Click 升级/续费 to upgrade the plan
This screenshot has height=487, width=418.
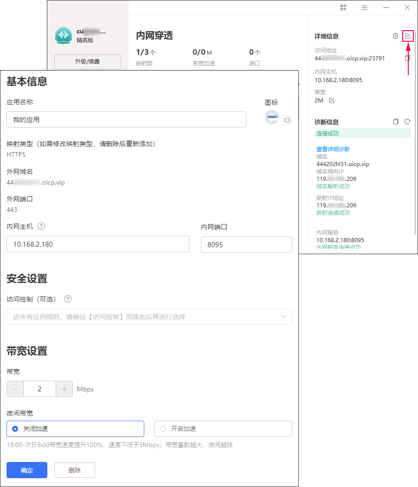(88, 61)
